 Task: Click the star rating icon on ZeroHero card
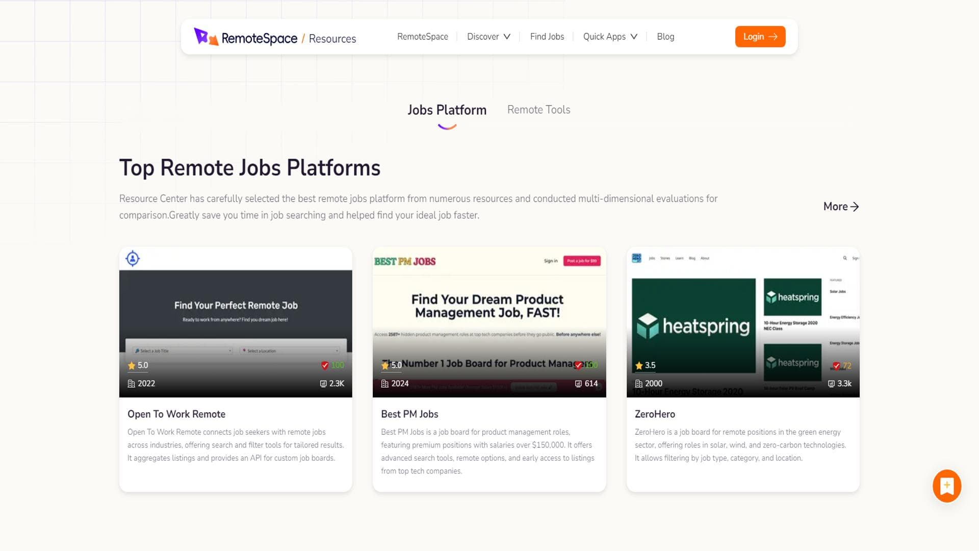click(639, 365)
